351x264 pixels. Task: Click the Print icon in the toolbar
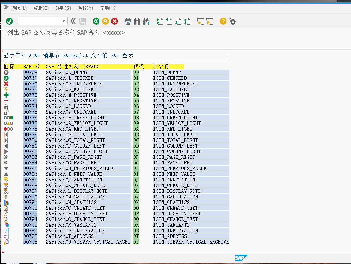[x=128, y=21]
